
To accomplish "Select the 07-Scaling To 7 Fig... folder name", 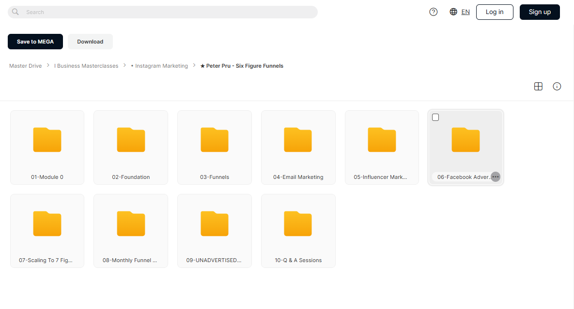I will [x=46, y=261].
